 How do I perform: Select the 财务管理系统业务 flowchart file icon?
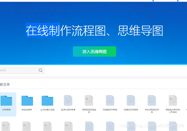pos(89,100)
